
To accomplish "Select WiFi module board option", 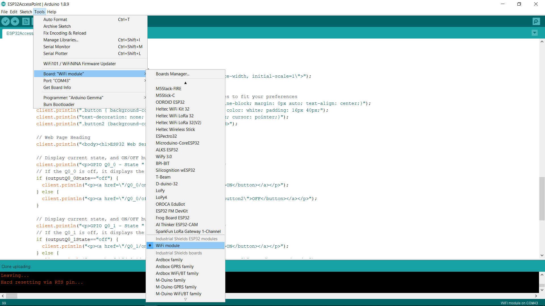I will (168, 245).
